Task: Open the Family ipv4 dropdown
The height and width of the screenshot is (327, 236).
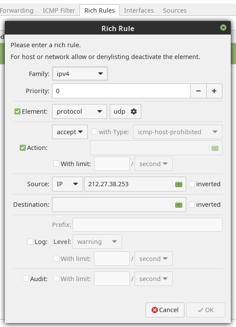Action: click(80, 73)
